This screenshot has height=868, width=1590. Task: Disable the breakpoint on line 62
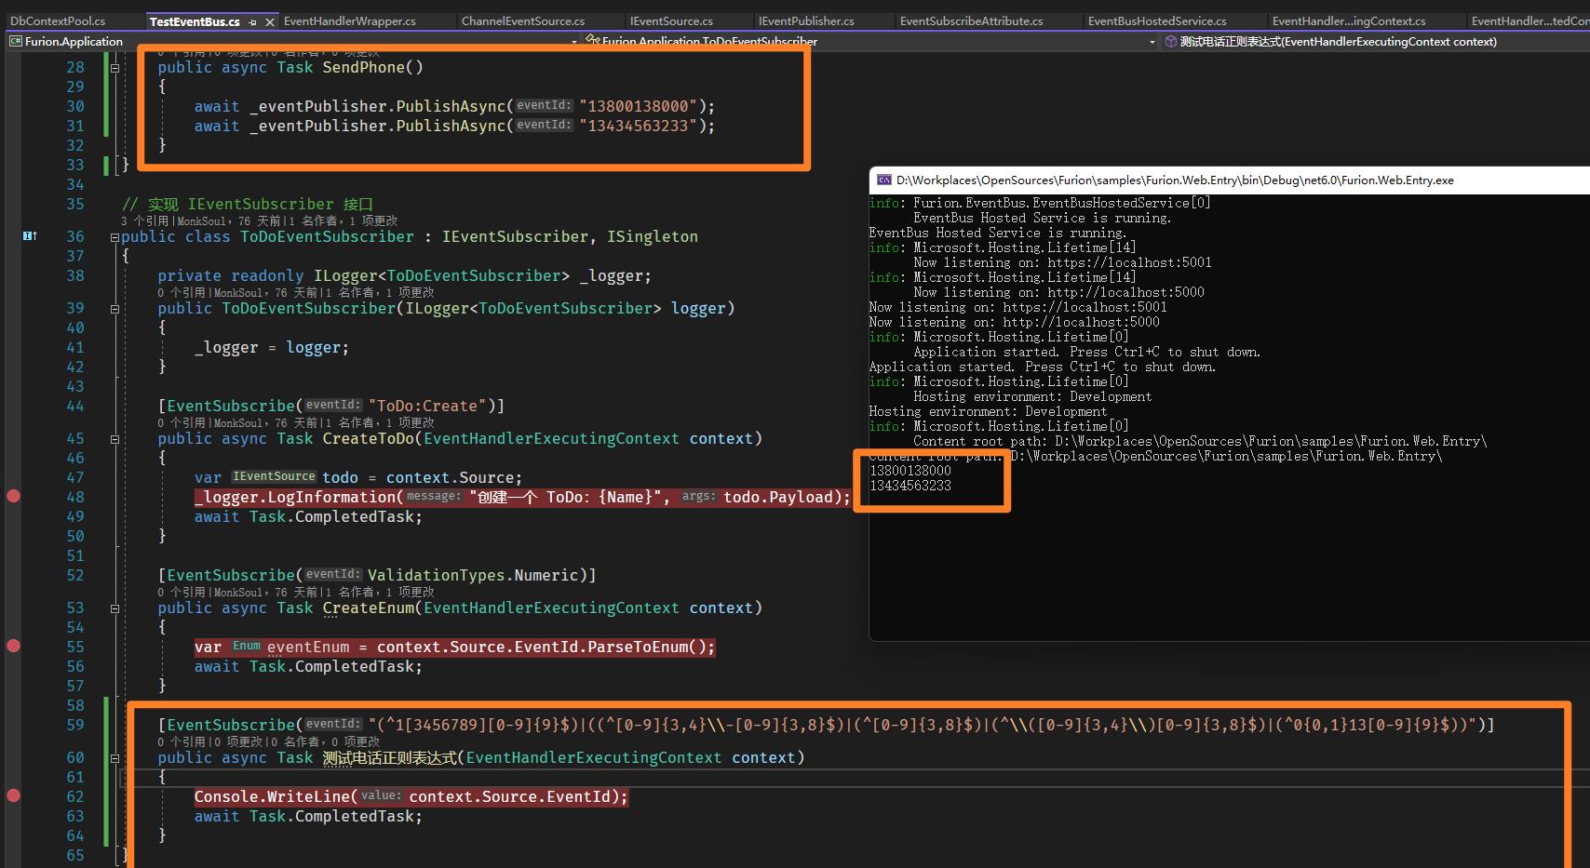pos(13,796)
